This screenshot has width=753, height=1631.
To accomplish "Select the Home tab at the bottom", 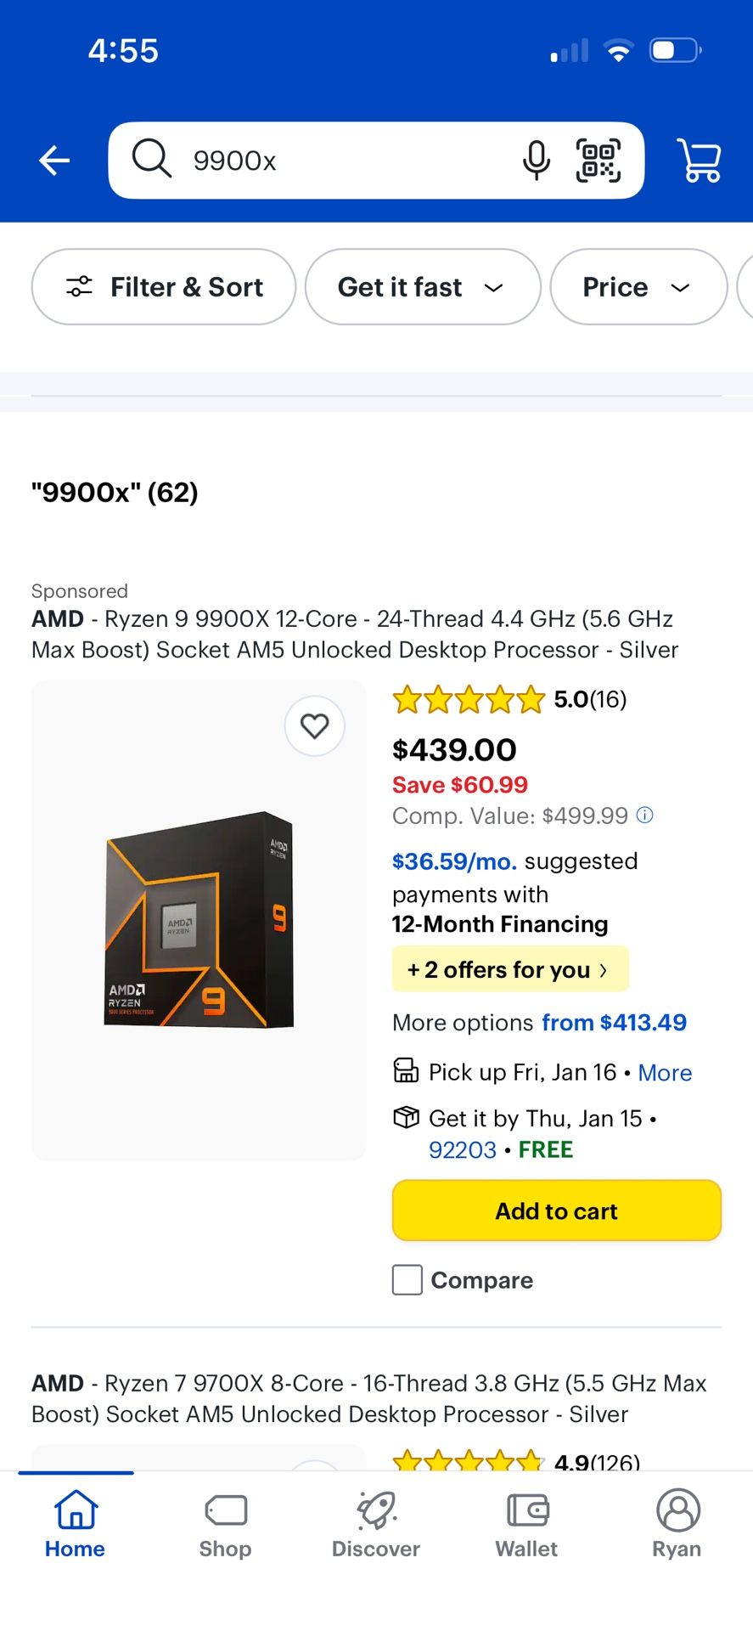I will pos(75,1525).
